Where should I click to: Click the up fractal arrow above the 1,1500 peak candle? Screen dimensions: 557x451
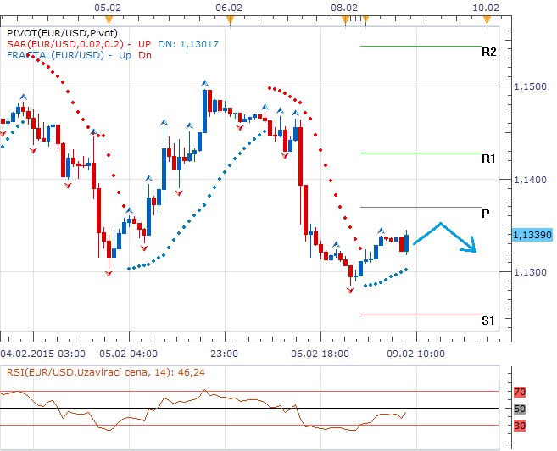click(204, 84)
